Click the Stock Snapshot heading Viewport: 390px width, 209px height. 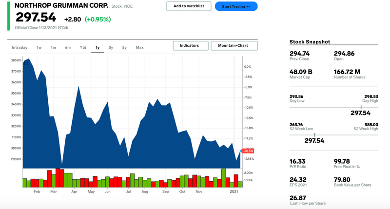310,42
